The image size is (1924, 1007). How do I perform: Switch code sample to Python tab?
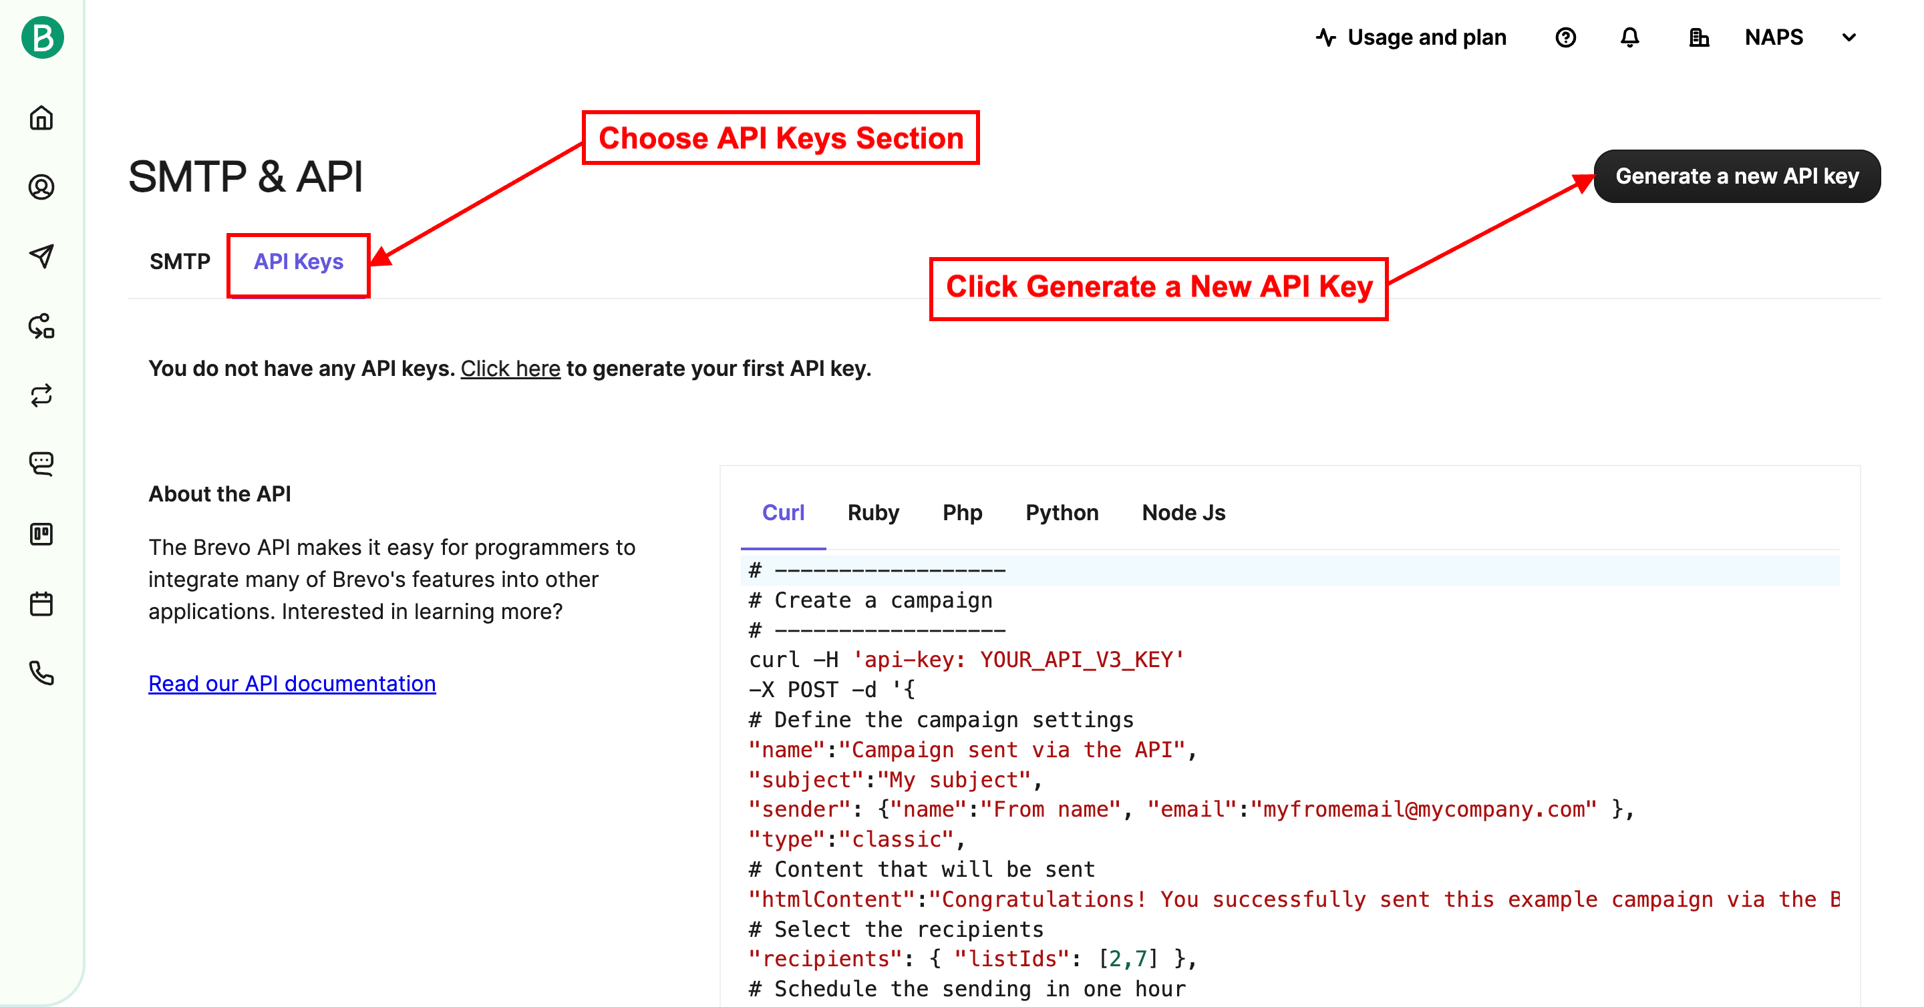[x=1062, y=513]
